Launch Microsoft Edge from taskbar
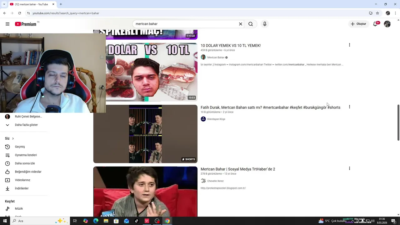Screen dimensions: 400x225 [x=96, y=221]
